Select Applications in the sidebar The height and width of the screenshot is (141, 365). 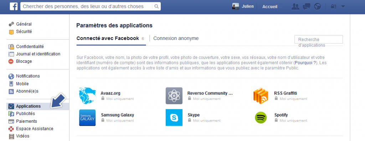pyautogui.click(x=38, y=106)
